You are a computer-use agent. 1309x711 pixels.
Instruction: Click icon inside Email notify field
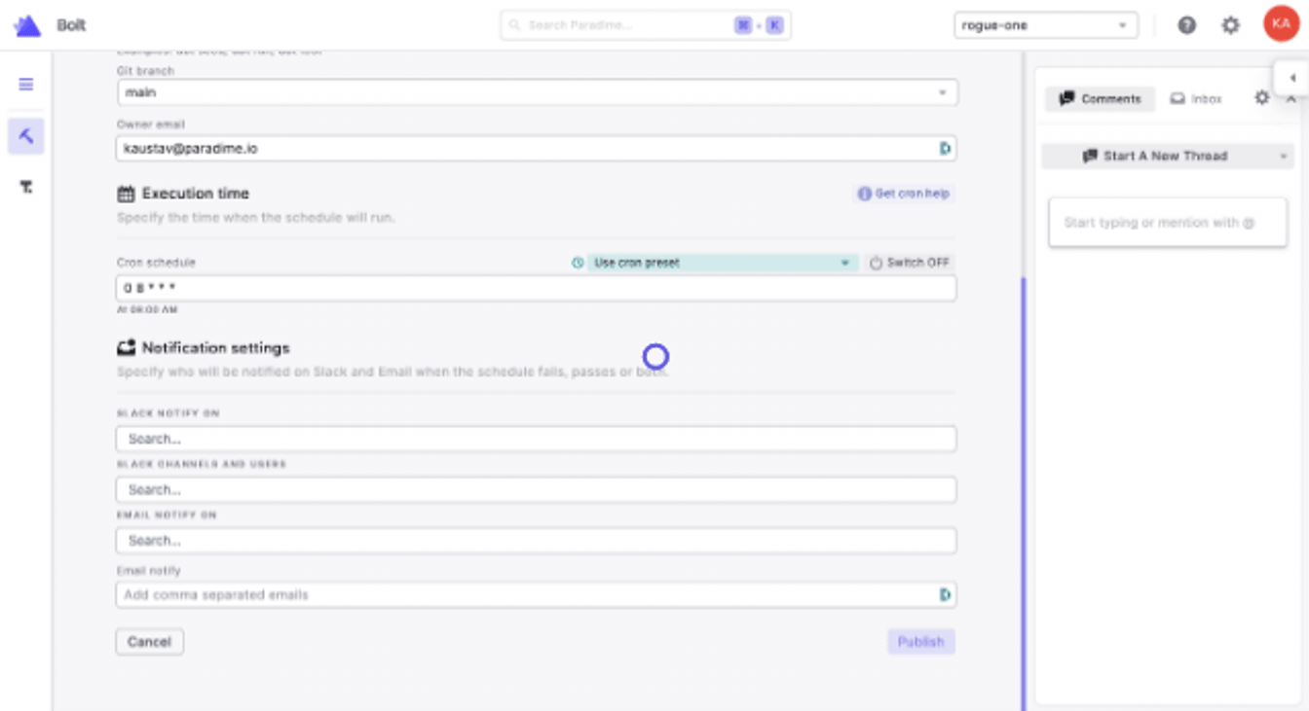945,594
